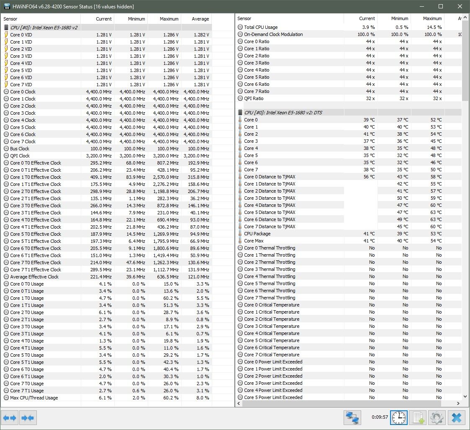
Task: Click the icon of Total CPU Usage
Action: pyautogui.click(x=240, y=27)
